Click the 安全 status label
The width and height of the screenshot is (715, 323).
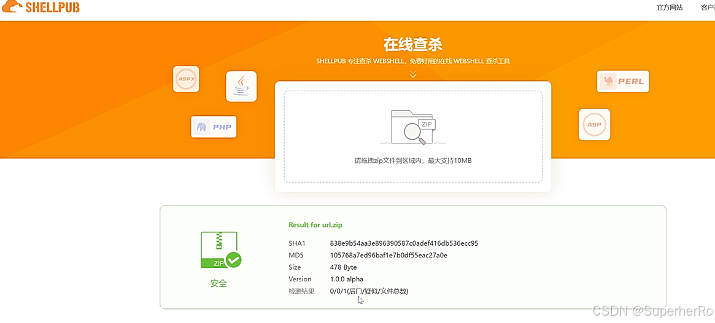click(x=218, y=283)
